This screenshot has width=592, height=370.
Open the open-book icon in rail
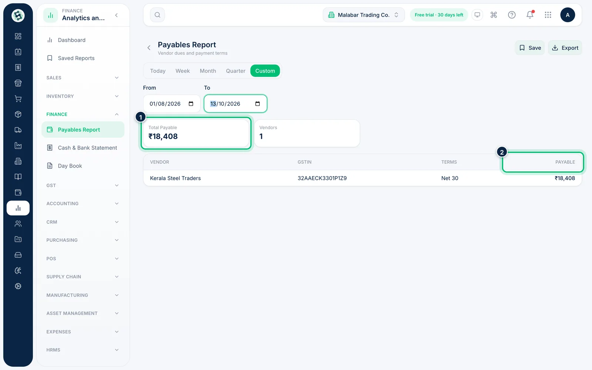(x=18, y=177)
